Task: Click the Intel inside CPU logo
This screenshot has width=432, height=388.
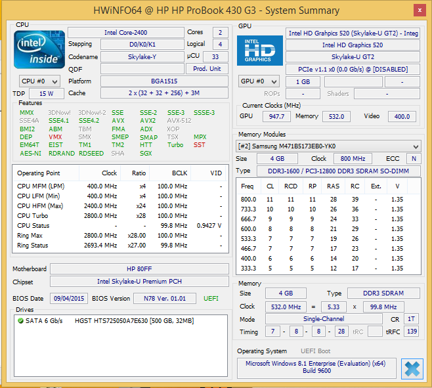Action: [39, 50]
